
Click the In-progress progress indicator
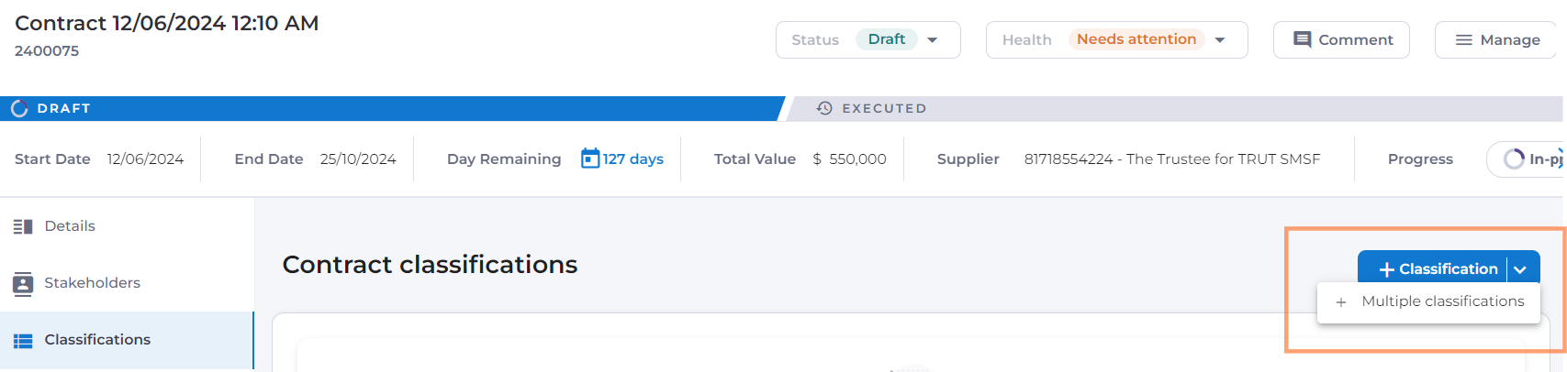[1528, 159]
